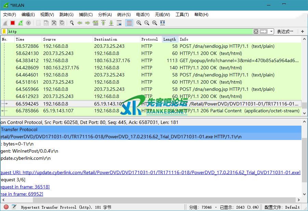Stop the running packet capture

tap(13, 23)
